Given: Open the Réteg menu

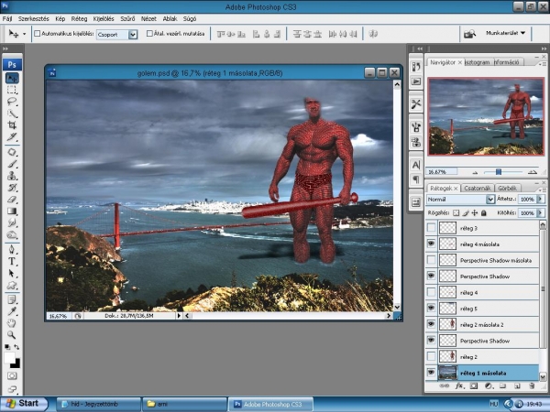Looking at the screenshot, I should (79, 18).
